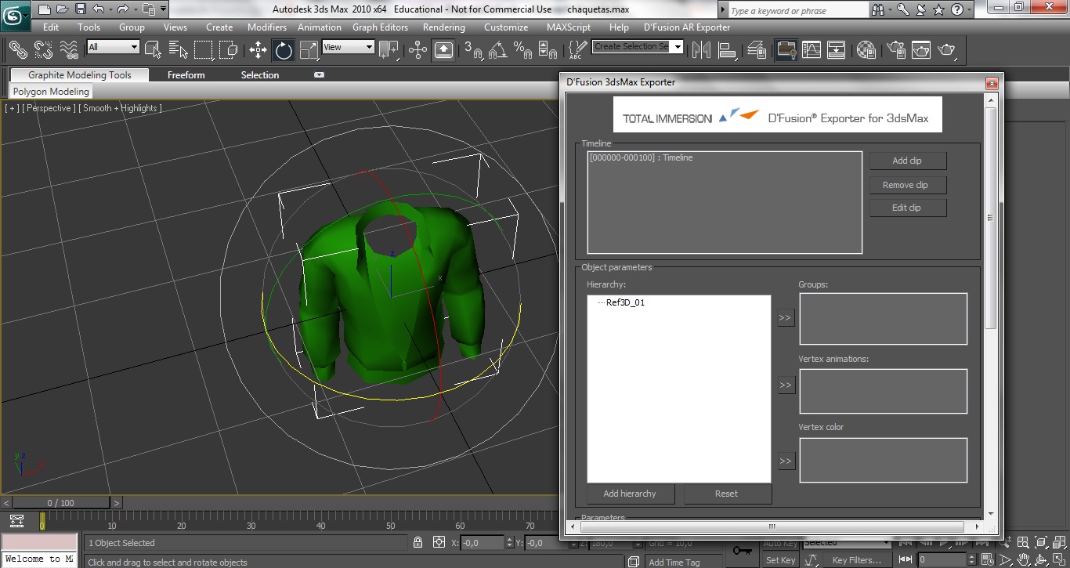Click the Render Setup teapot icon
The image size is (1070, 568).
coord(895,50)
